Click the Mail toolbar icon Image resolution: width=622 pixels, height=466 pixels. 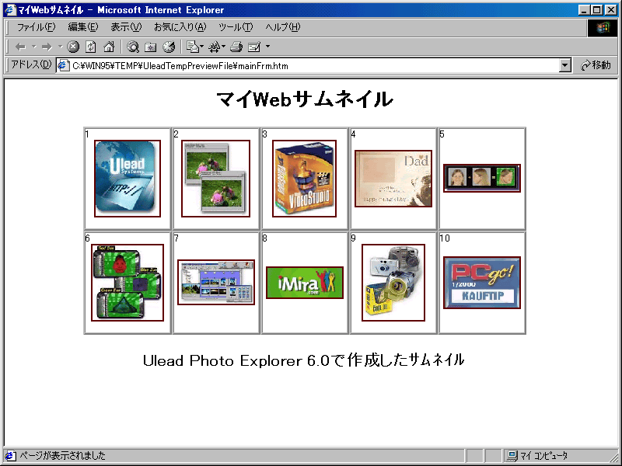(192, 47)
